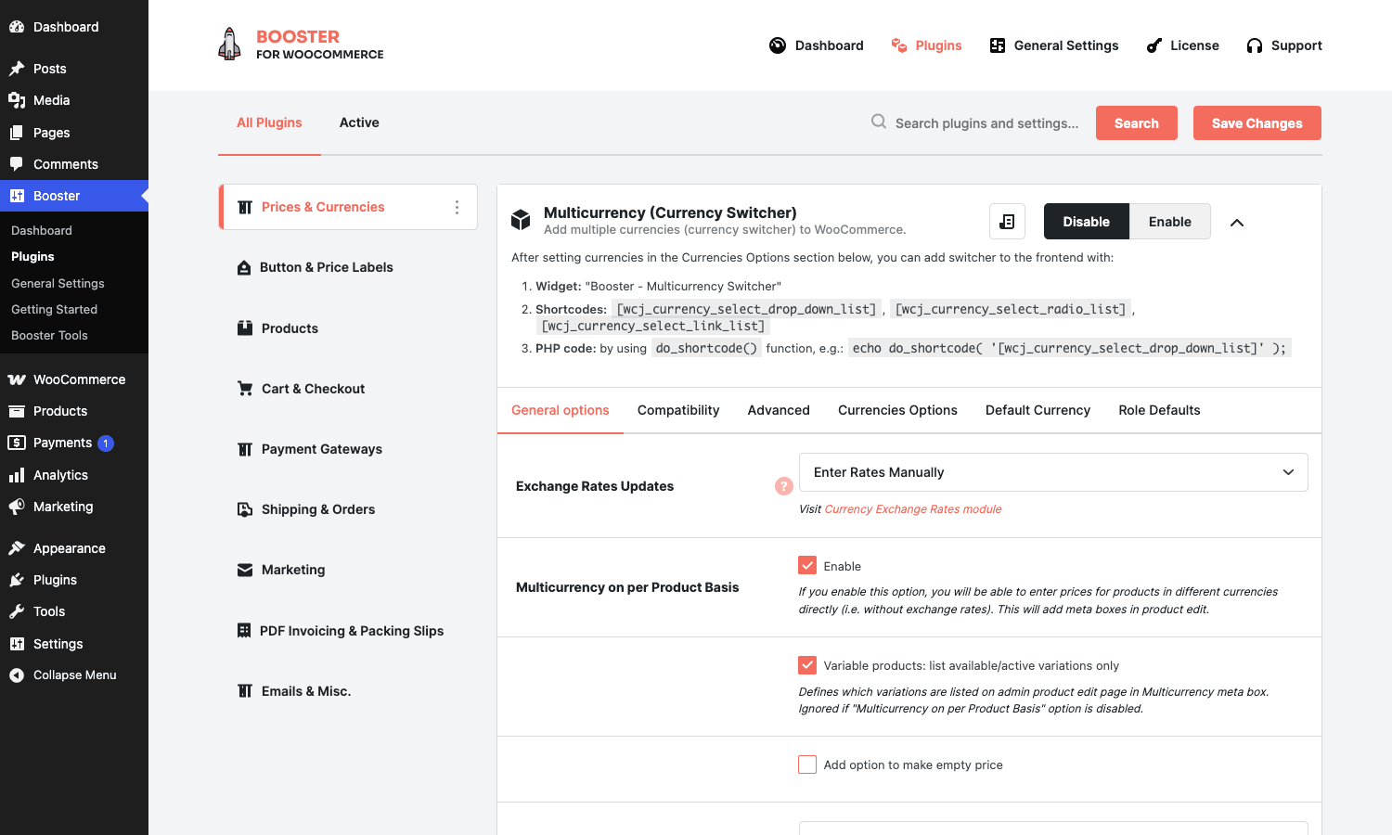1392x835 pixels.
Task: Open General Settings in Booster submenu
Action: coord(58,283)
